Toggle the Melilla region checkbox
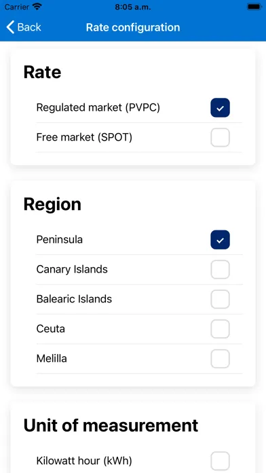The width and height of the screenshot is (266, 473). point(221,359)
